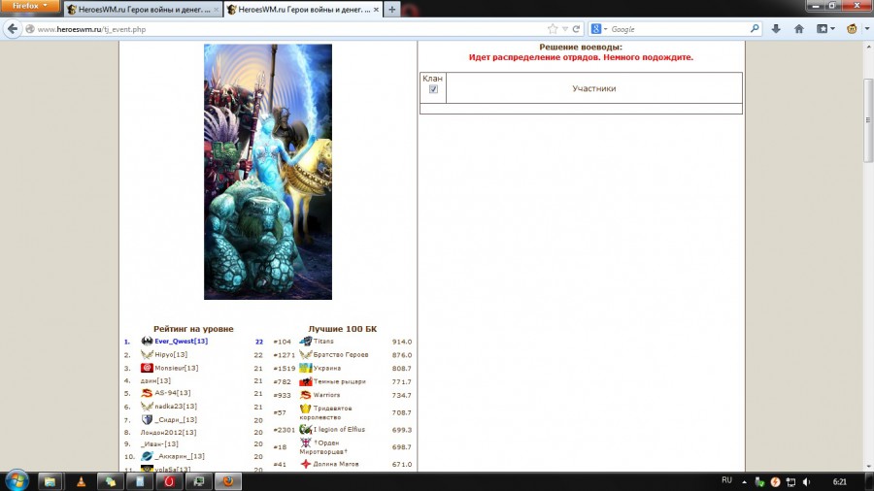Open the I legion of Elfius link

click(339, 430)
